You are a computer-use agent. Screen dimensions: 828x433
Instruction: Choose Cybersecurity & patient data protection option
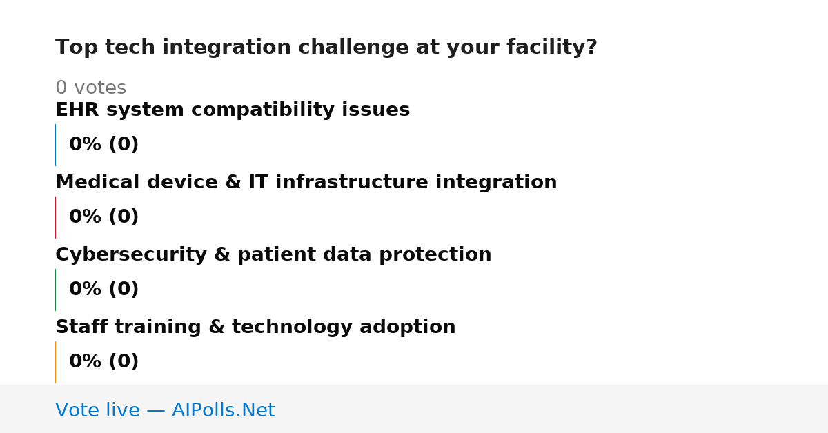click(273, 255)
